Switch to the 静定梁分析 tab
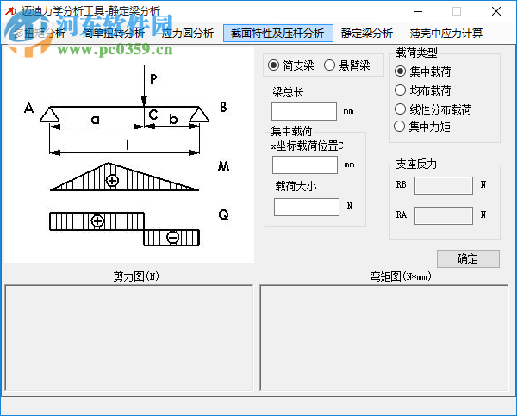This screenshot has height=416, width=517. [x=367, y=33]
